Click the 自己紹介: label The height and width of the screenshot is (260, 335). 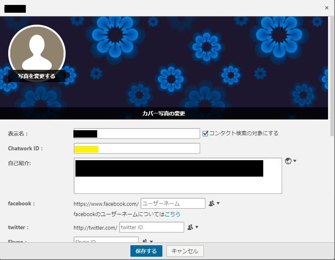pyautogui.click(x=19, y=163)
